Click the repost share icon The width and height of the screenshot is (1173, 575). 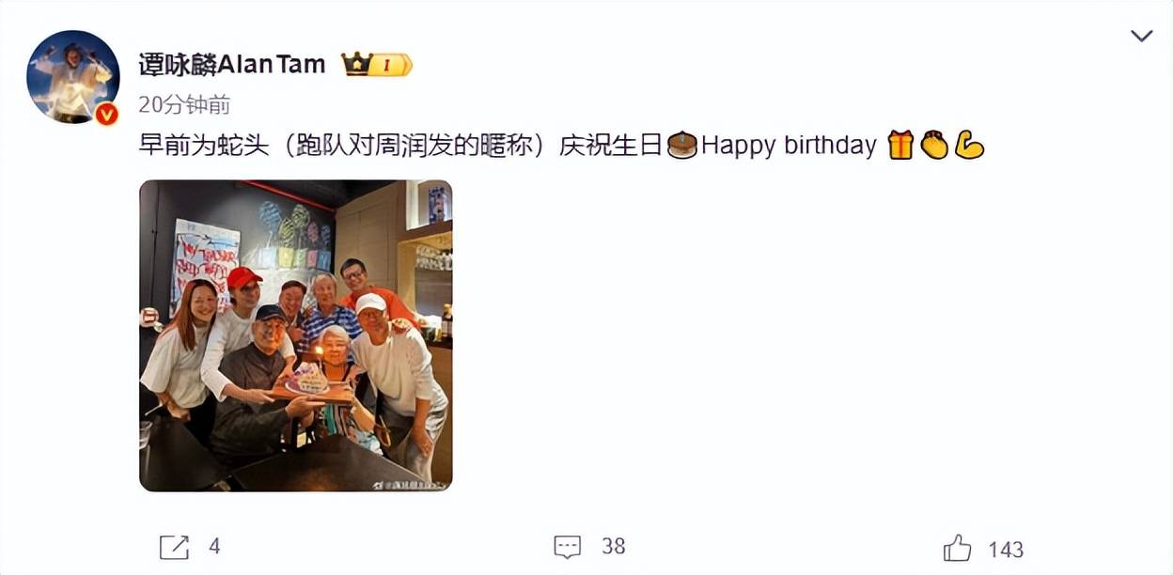pos(174,547)
